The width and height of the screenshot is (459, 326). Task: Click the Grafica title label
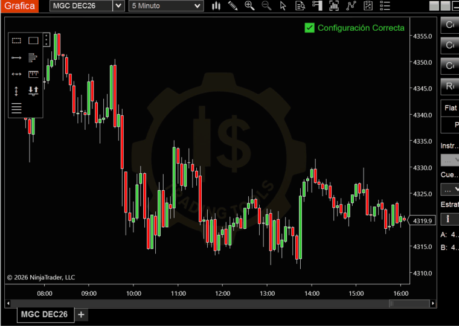(x=19, y=6)
